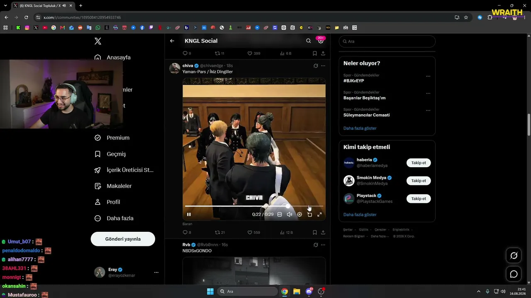The width and height of the screenshot is (531, 298).
Task: Open Chrome from the Windows taskbar
Action: [x=285, y=291]
